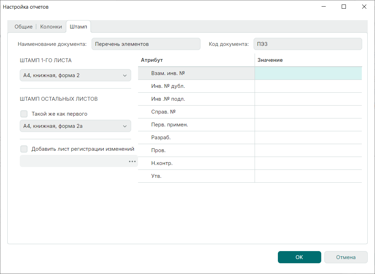
Task: Focus the Код документа field
Action: tap(307, 44)
